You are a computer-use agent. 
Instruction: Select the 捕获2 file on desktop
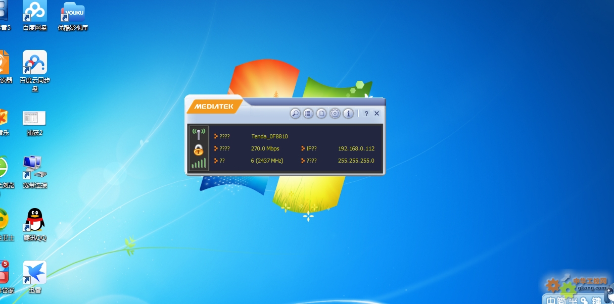pos(34,124)
